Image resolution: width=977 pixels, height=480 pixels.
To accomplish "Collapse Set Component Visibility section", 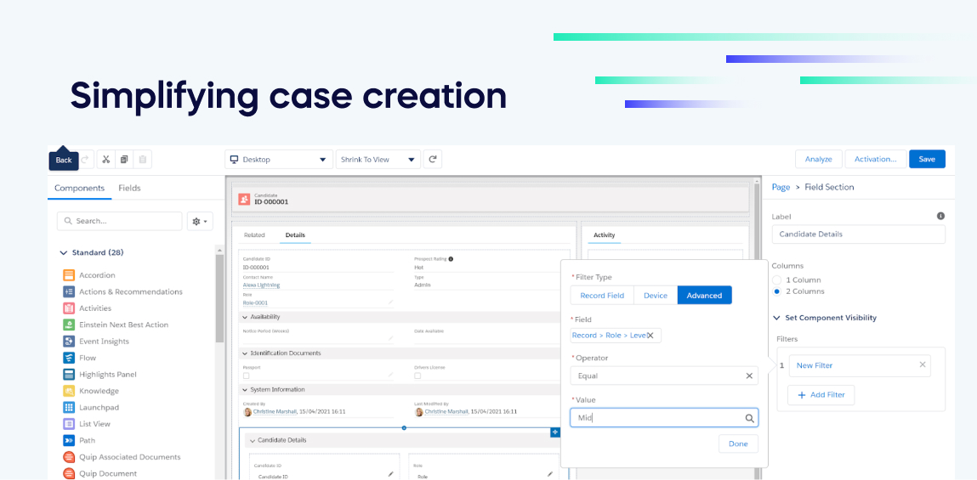I will pyautogui.click(x=776, y=318).
